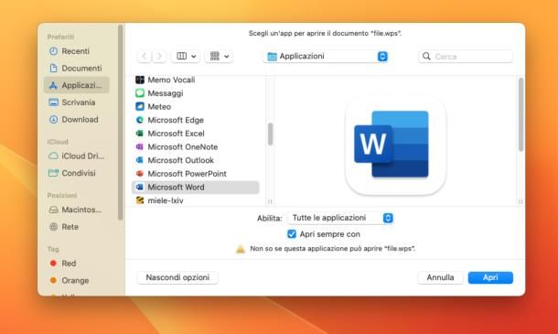
Task: Open the Applicazioni location popup
Action: pos(326,56)
